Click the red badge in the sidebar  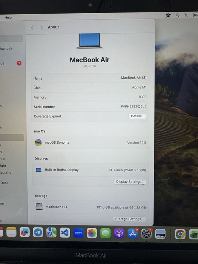(x=19, y=63)
